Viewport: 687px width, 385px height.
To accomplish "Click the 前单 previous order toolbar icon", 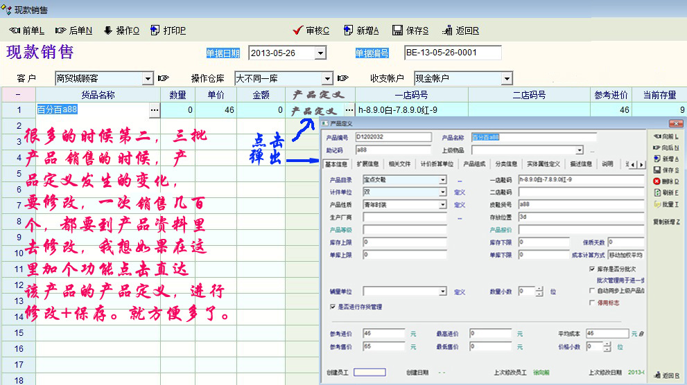I will (x=14, y=30).
